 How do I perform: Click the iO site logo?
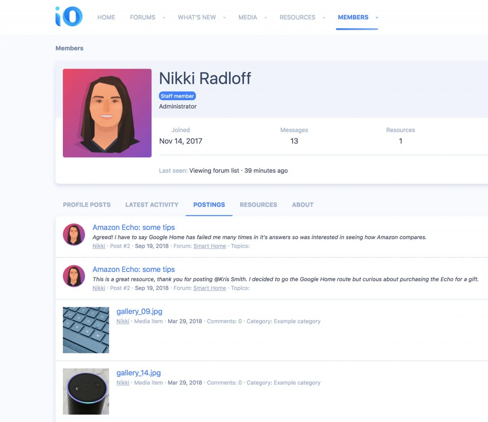point(69,17)
